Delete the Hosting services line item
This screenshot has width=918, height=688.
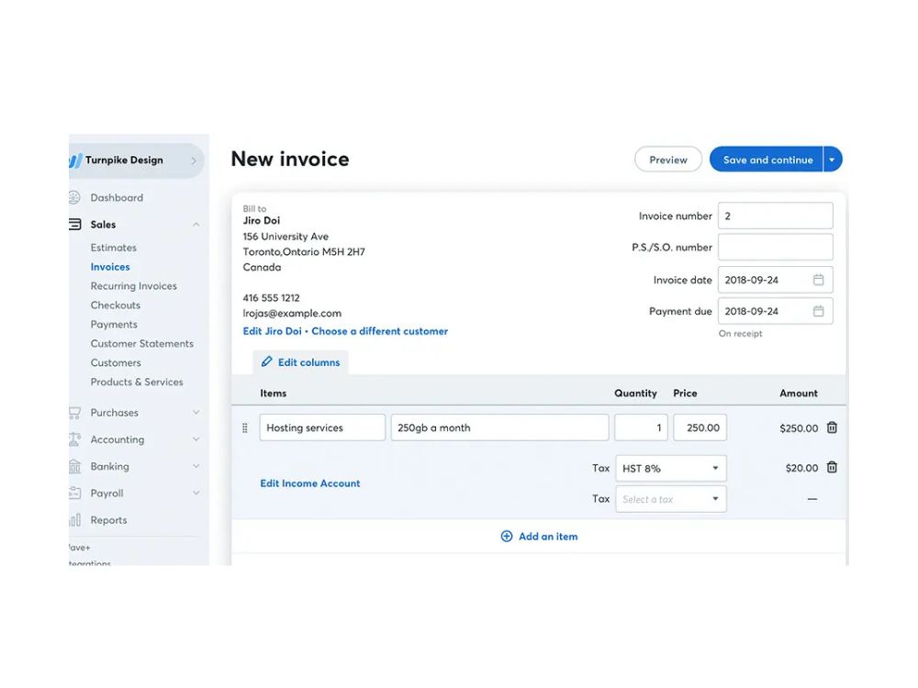[832, 427]
